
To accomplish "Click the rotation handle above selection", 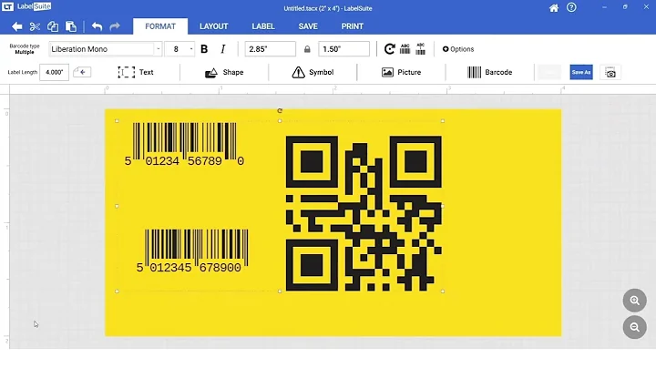I will (x=280, y=111).
